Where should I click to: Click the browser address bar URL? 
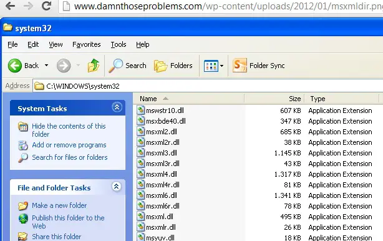[228, 6]
